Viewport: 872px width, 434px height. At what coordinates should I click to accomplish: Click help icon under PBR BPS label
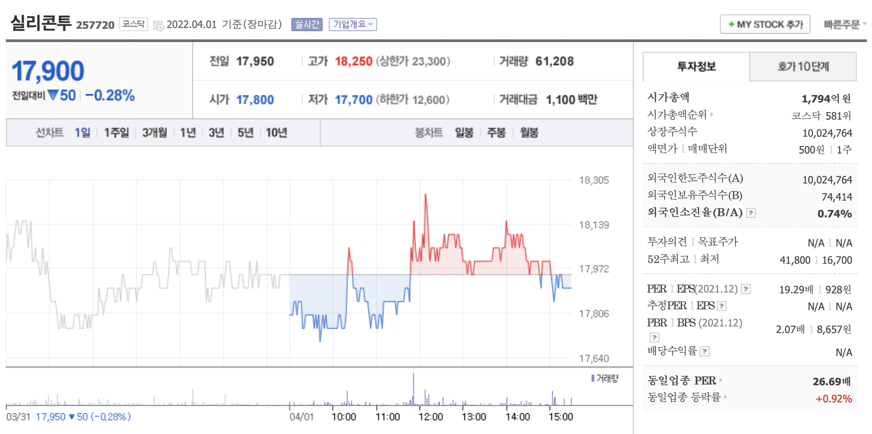tap(654, 337)
